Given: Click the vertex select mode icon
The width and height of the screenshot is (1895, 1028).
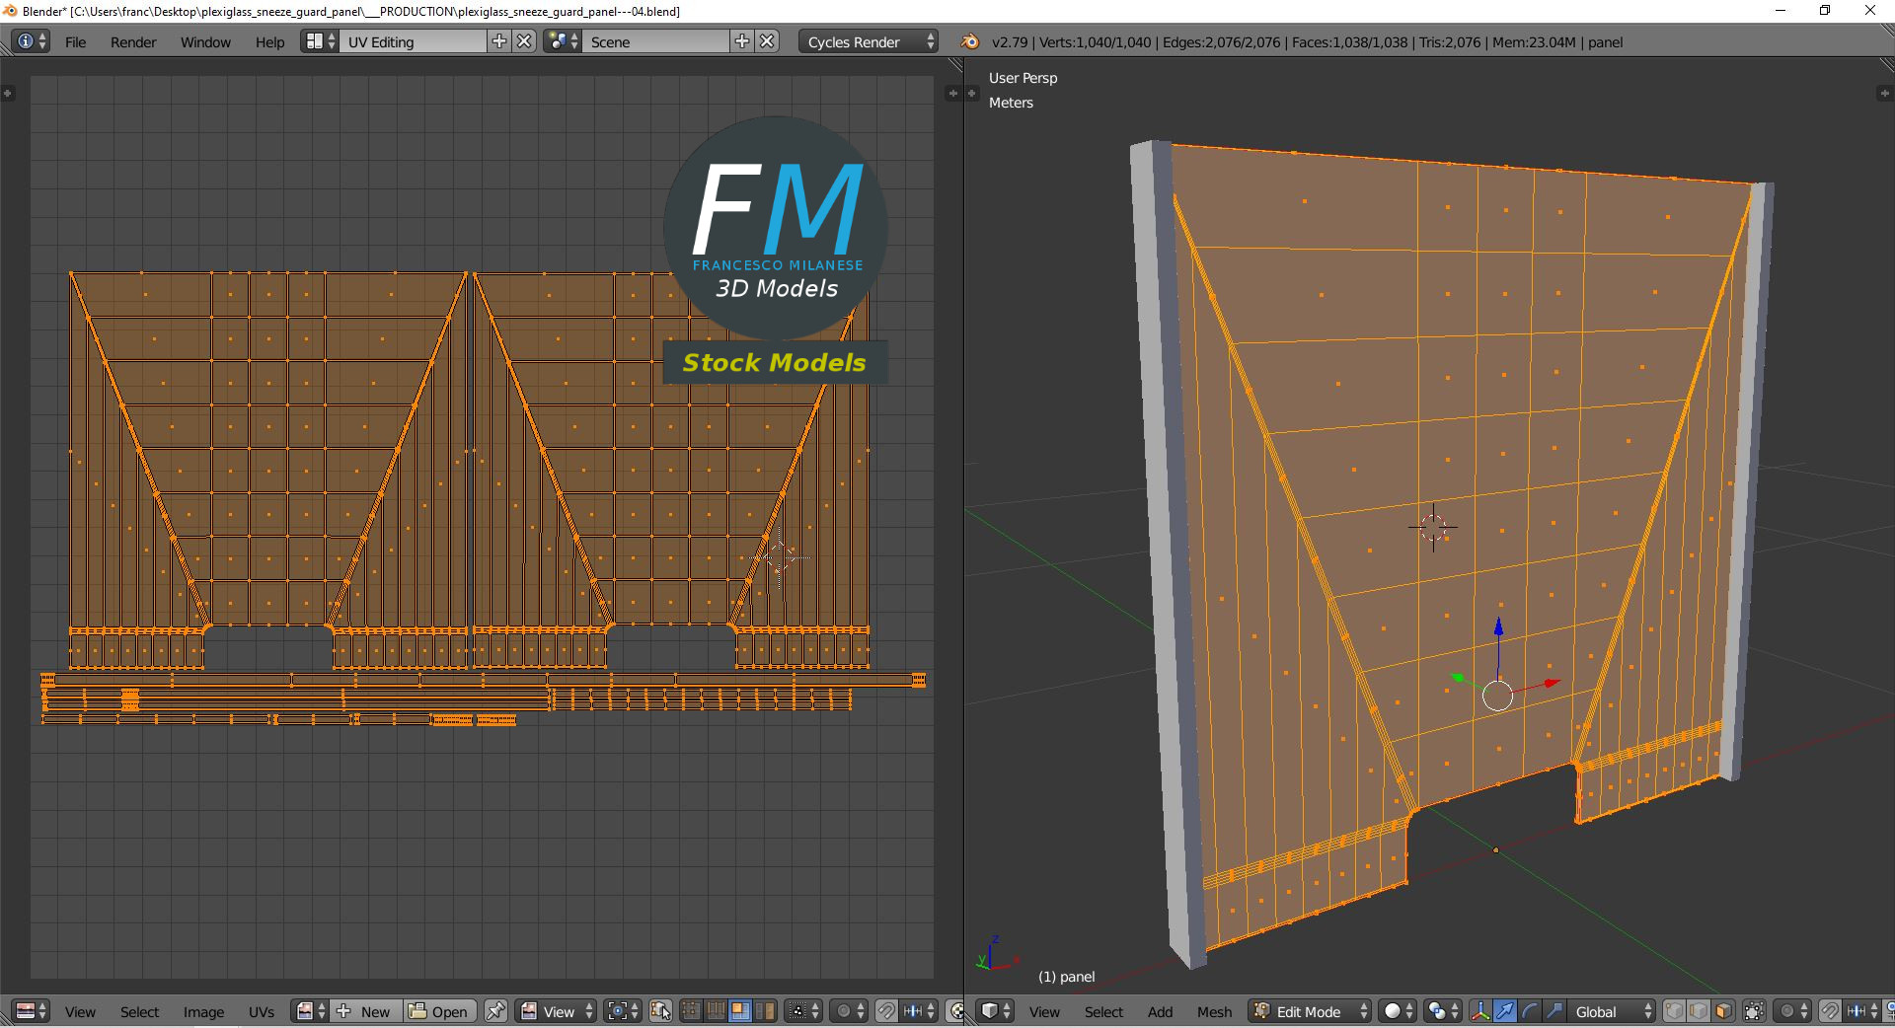Looking at the screenshot, I should point(1674,1011).
